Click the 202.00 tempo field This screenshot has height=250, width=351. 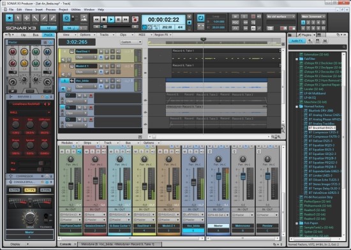(x=167, y=27)
